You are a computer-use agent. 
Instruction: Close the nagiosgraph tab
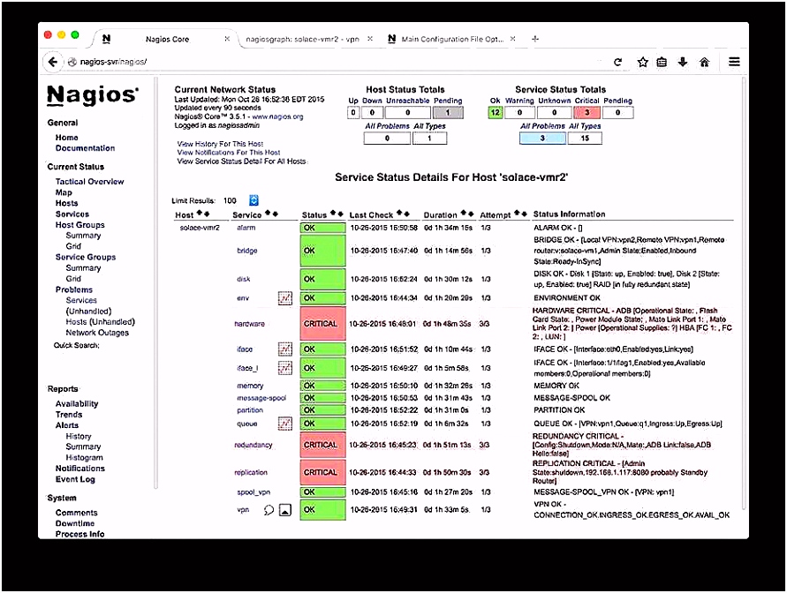coord(370,39)
